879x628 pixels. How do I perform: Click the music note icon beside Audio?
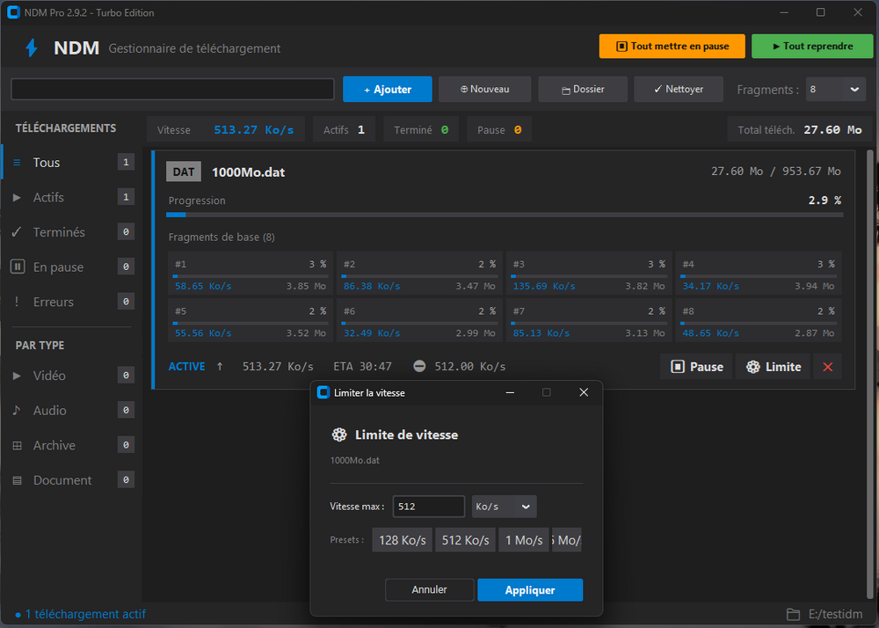(17, 410)
